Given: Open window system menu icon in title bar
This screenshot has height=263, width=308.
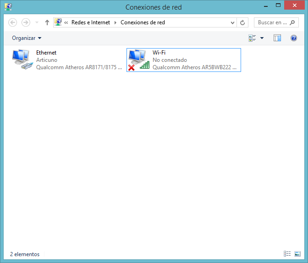Looking at the screenshot, I should click(x=8, y=7).
